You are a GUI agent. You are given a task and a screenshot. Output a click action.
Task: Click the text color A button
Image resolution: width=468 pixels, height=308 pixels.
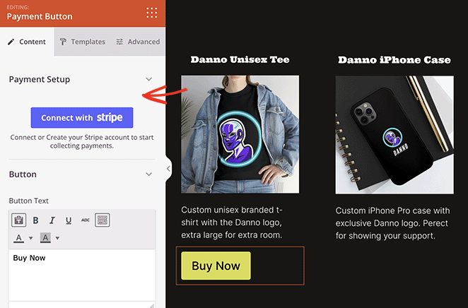pyautogui.click(x=19, y=238)
